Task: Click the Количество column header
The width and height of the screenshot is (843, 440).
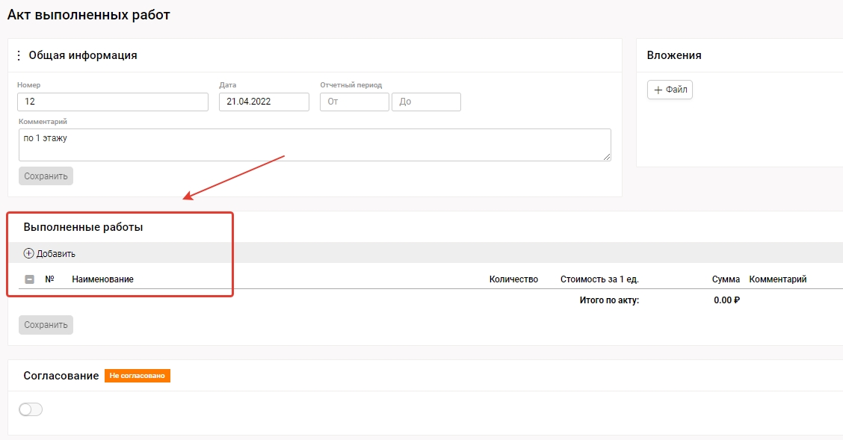Action: 513,279
